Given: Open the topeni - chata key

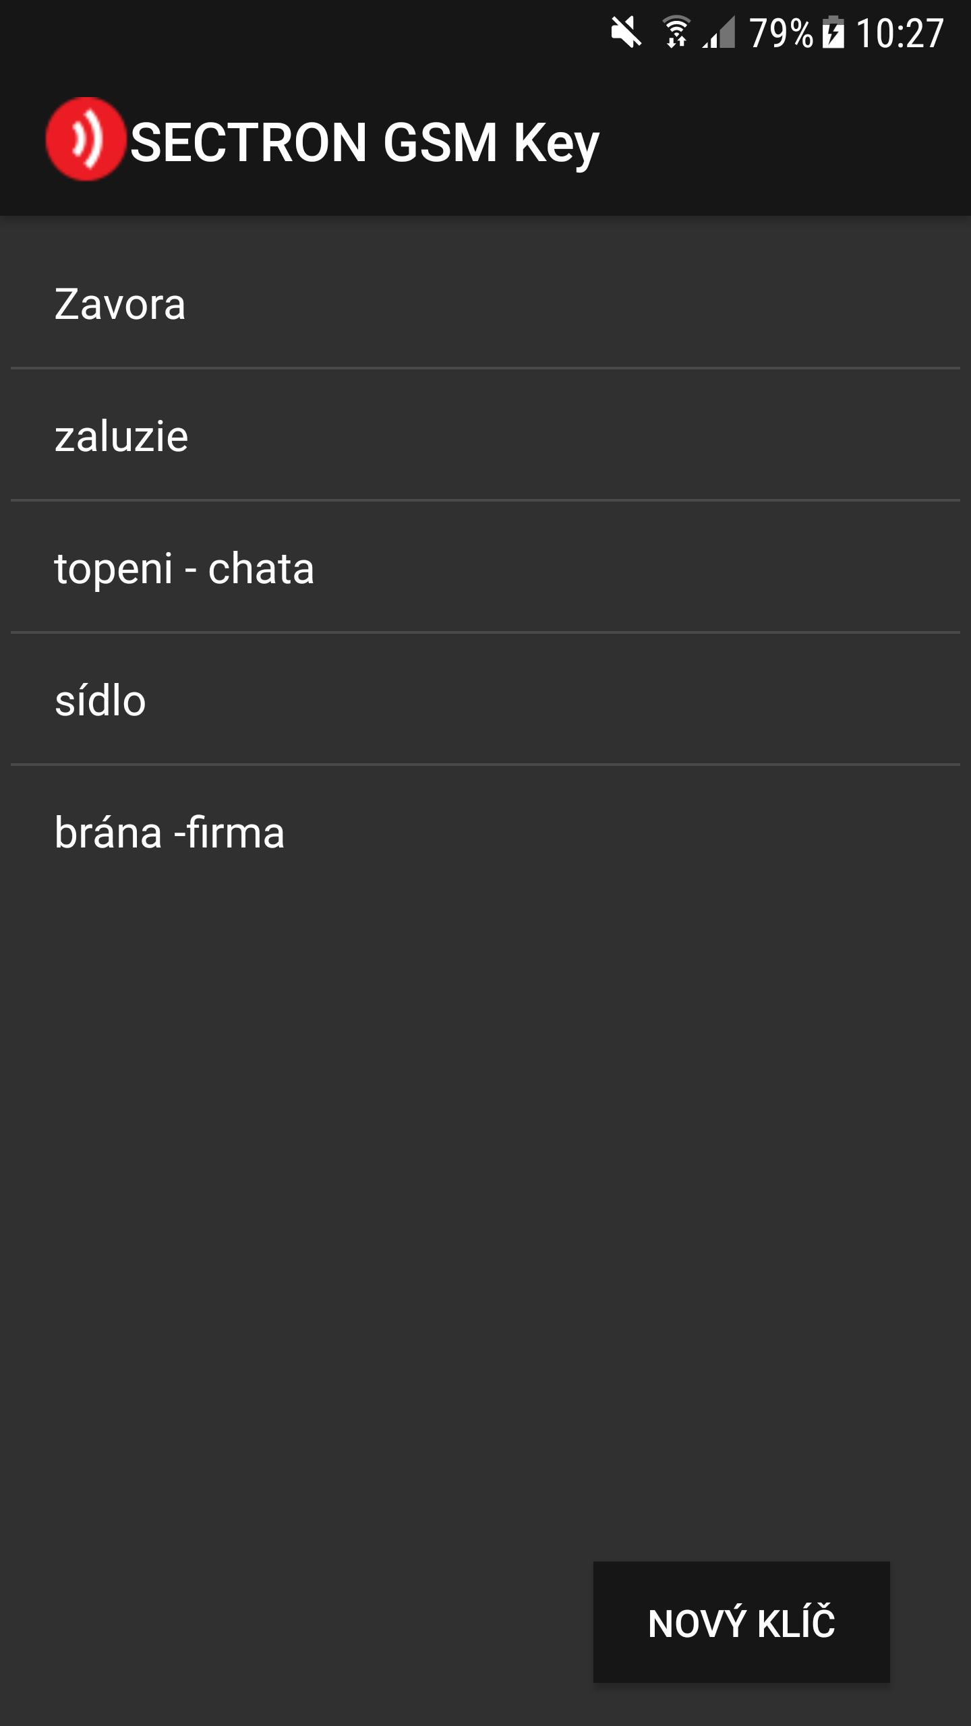Looking at the screenshot, I should pos(486,567).
